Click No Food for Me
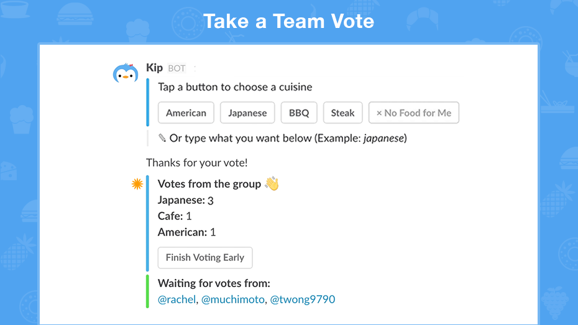Screen dimensions: 578x325 point(413,112)
